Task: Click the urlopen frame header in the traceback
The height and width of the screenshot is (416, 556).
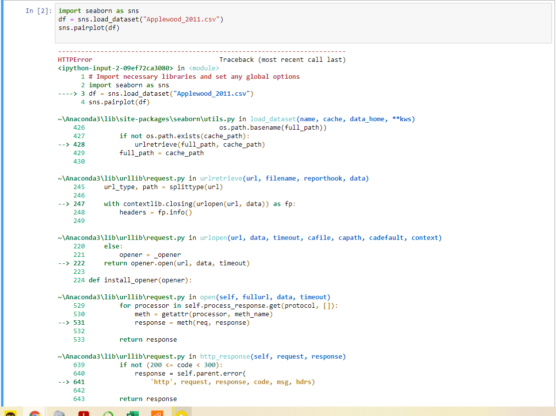Action: pyautogui.click(x=213, y=237)
